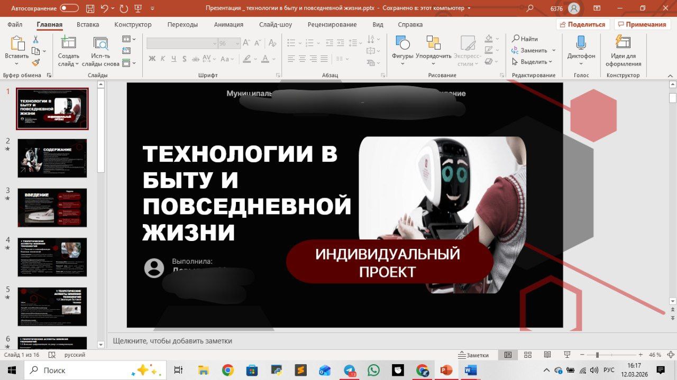Image resolution: width=677 pixels, height=380 pixels.
Task: Open the Файл menu
Action: click(15, 24)
